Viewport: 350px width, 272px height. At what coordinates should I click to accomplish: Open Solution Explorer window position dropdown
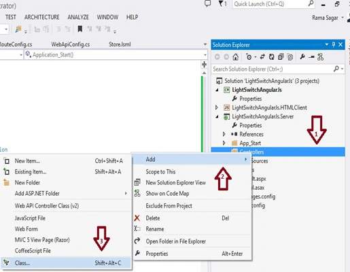(x=327, y=44)
